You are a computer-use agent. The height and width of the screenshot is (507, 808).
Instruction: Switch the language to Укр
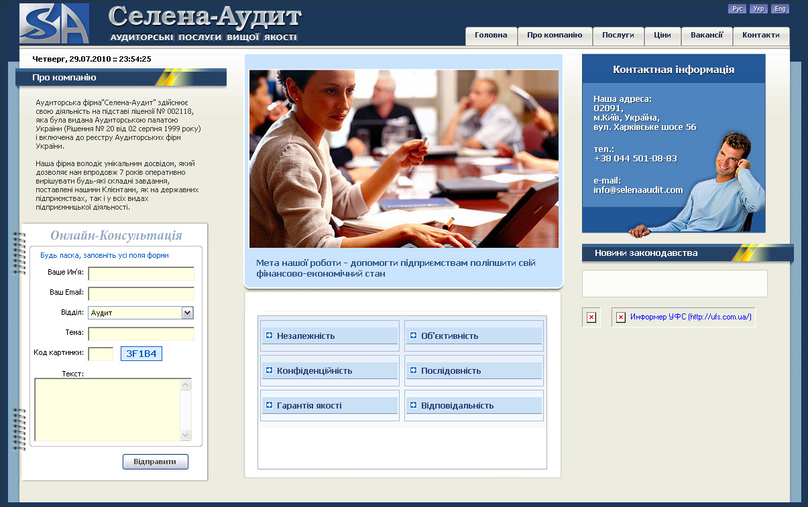click(758, 9)
